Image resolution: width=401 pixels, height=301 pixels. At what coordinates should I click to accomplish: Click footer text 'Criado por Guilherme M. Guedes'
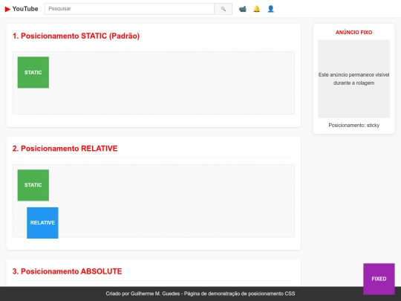[143, 294]
